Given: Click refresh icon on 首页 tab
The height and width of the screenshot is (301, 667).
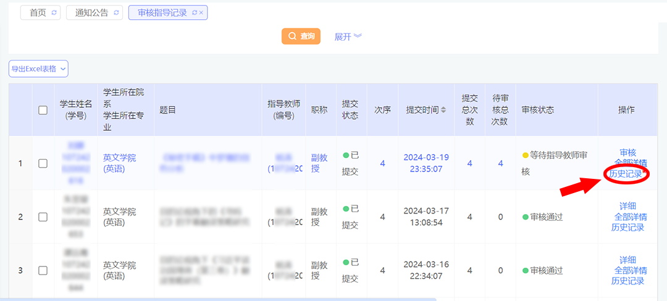Looking at the screenshot, I should click(x=54, y=13).
